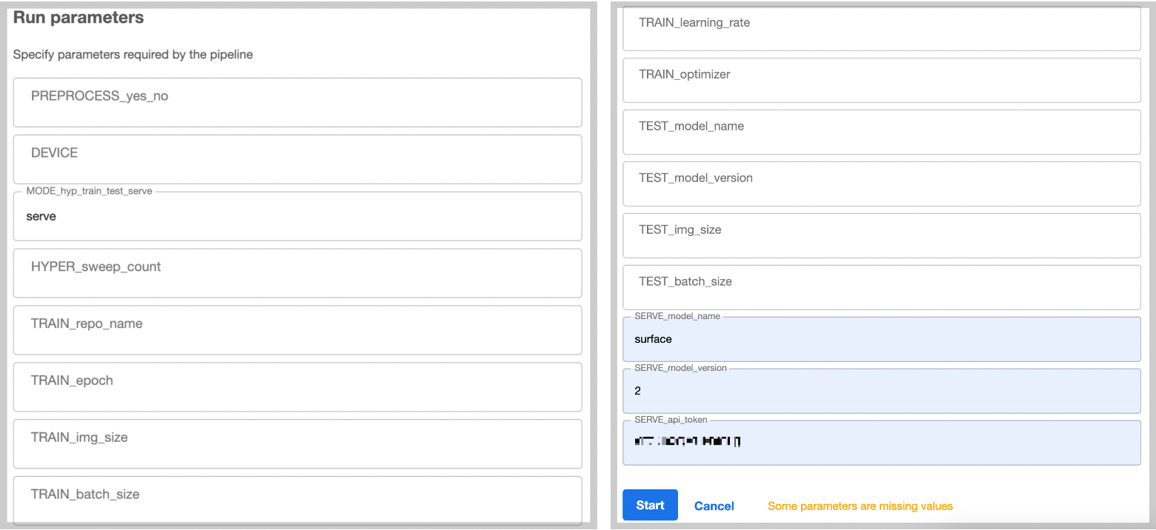This screenshot has height=530, width=1156.
Task: Select the TEST_img_size parameter box
Action: coord(881,235)
